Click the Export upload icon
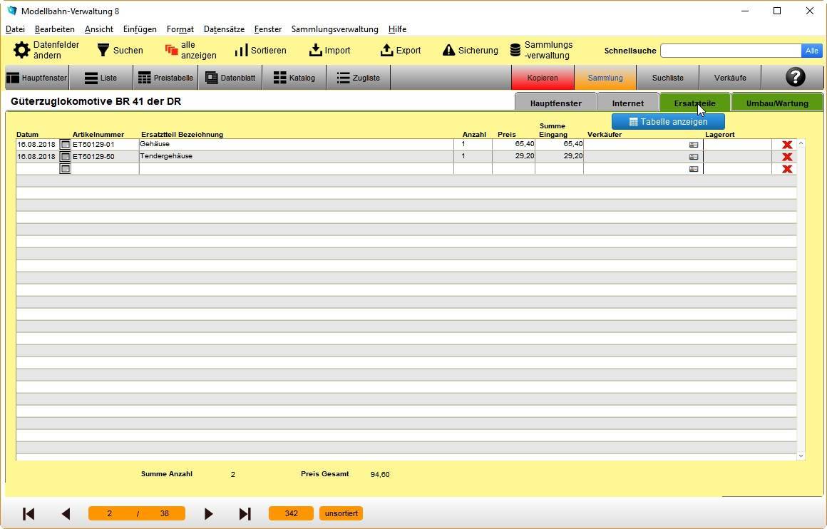Image resolution: width=827 pixels, height=529 pixels. (x=387, y=51)
